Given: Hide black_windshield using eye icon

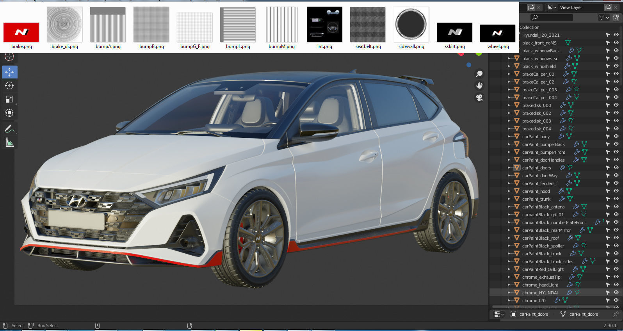Looking at the screenshot, I should 616,66.
